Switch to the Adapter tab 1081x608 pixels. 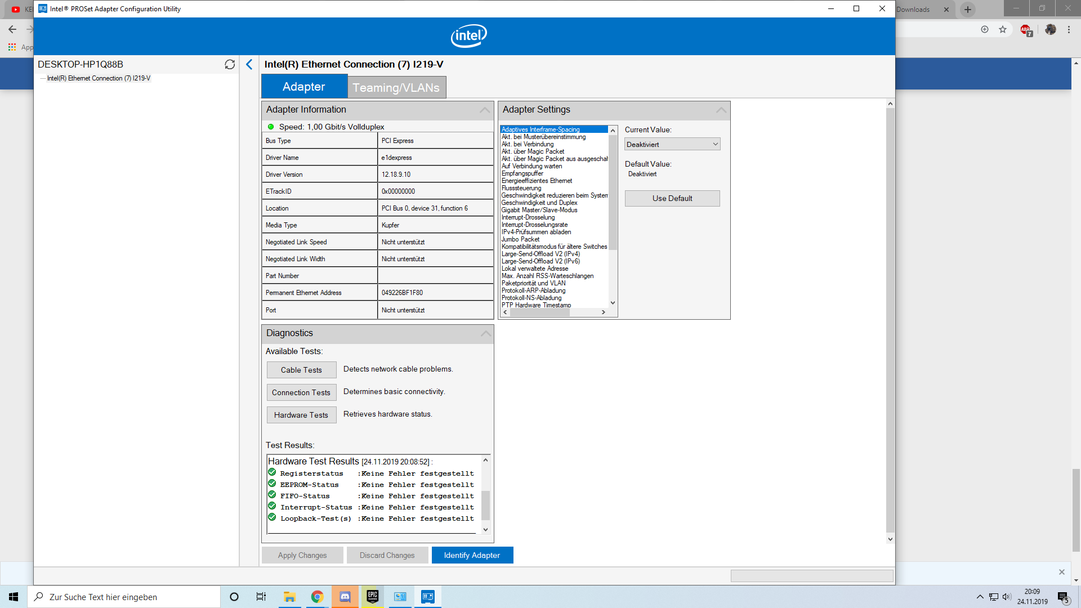click(304, 87)
